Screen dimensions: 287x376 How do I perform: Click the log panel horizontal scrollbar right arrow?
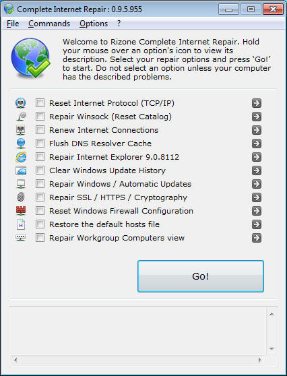[260, 360]
